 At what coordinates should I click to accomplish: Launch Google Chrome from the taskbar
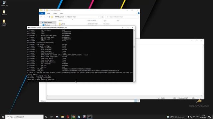[73, 117]
